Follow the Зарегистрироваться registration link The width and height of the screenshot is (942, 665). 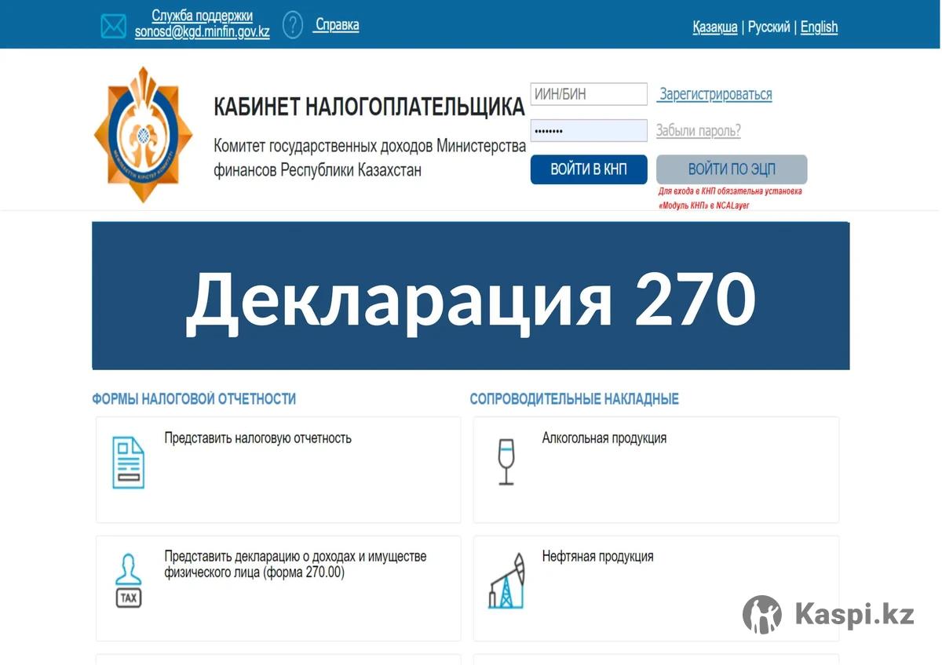(x=715, y=95)
